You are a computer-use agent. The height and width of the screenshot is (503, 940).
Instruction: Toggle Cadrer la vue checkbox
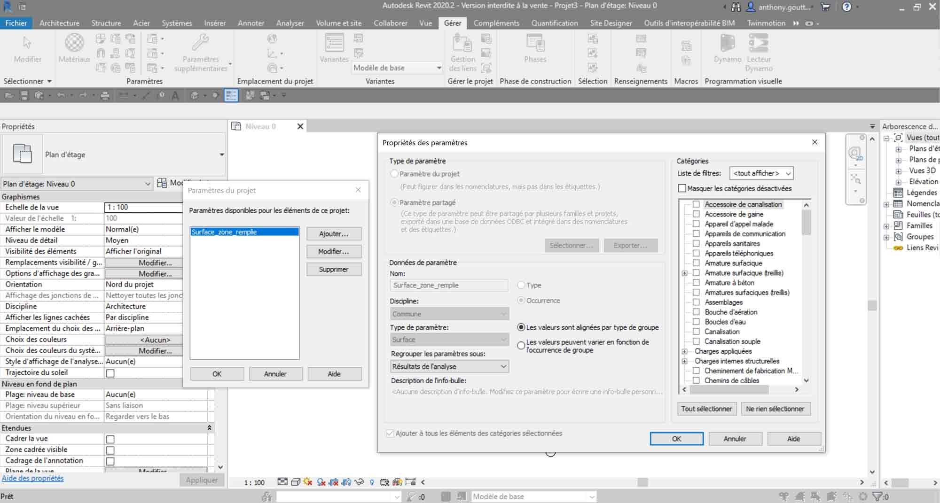pyautogui.click(x=110, y=439)
